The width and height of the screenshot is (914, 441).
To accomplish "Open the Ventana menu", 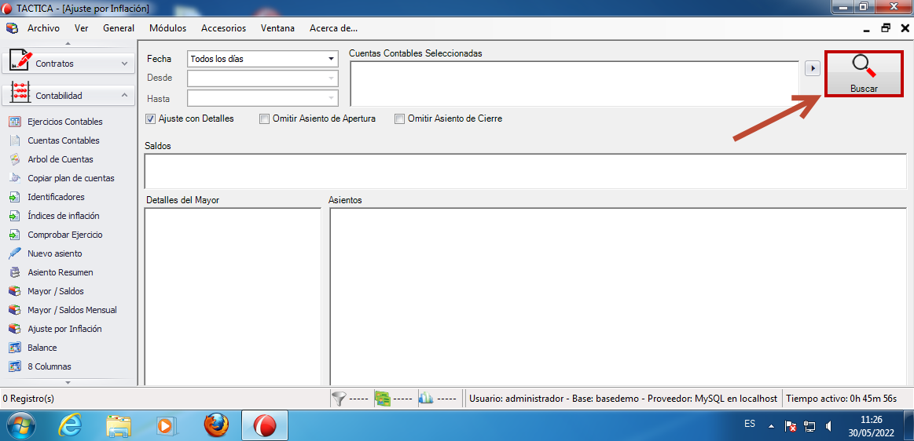I will (x=277, y=28).
